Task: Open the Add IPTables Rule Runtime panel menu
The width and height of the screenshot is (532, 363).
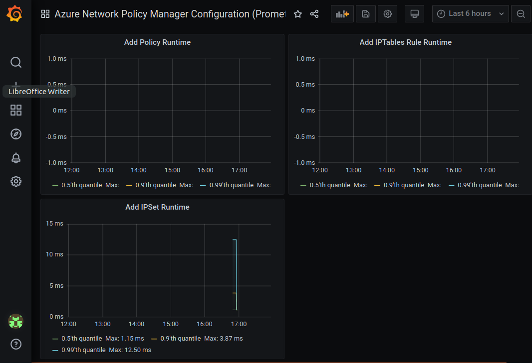Action: 405,42
